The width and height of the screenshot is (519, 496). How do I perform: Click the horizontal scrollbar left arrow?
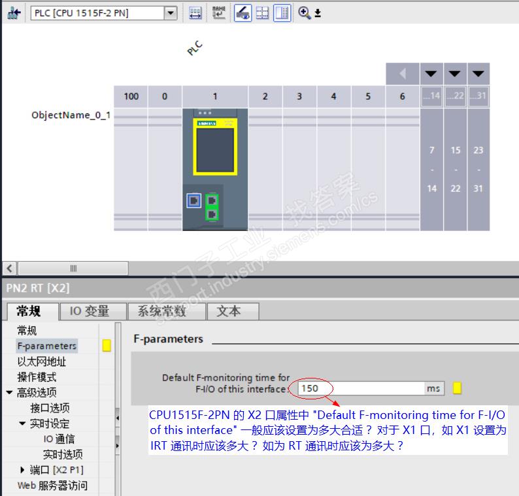pyautogui.click(x=10, y=268)
